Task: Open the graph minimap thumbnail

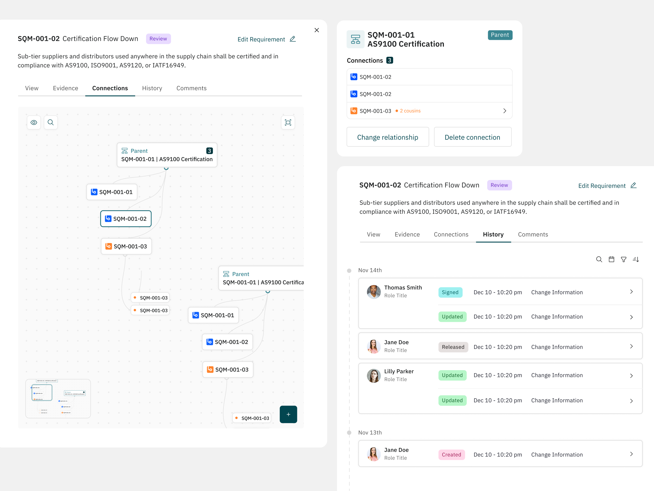Action: [x=58, y=399]
